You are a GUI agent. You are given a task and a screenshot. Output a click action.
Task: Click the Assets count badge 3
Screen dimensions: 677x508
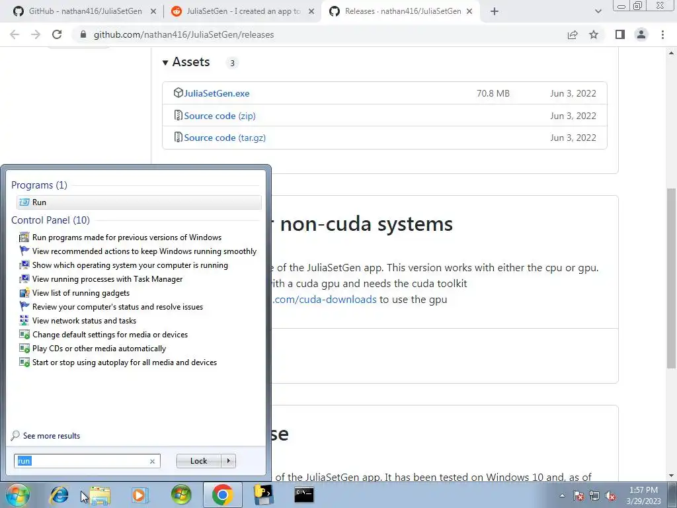tap(232, 63)
